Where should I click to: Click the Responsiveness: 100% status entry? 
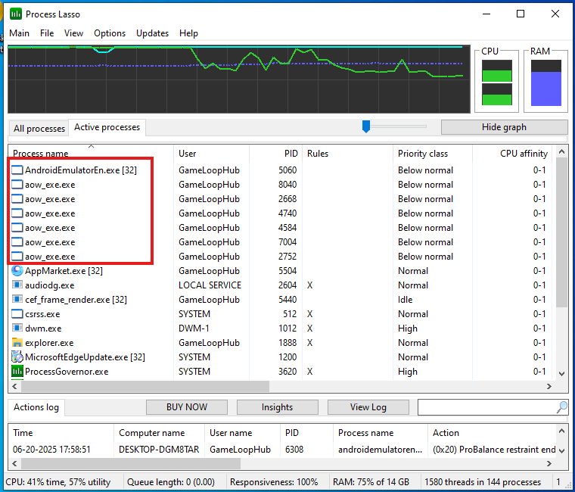[274, 481]
